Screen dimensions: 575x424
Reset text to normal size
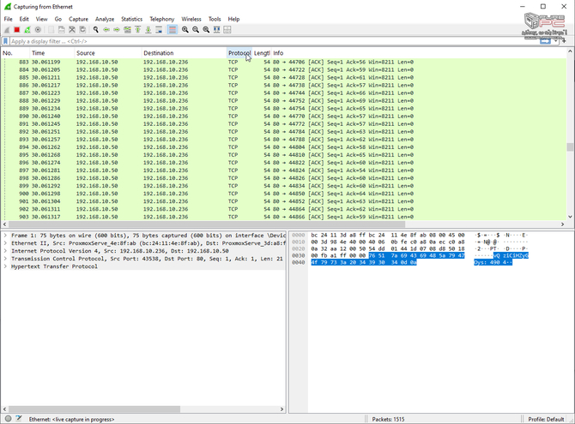tap(206, 30)
